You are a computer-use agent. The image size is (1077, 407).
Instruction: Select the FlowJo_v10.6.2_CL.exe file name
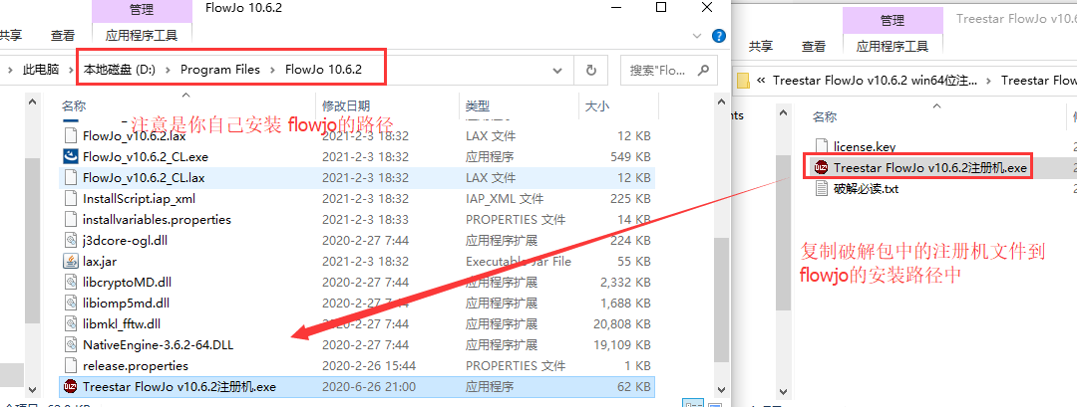point(145,157)
